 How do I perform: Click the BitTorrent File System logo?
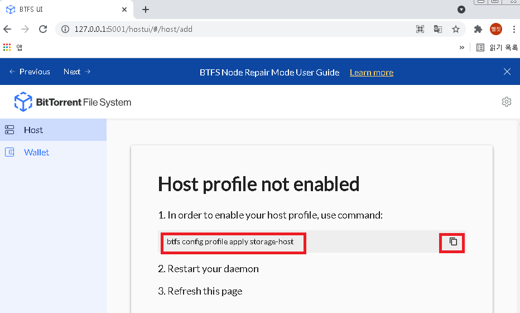coord(73,102)
